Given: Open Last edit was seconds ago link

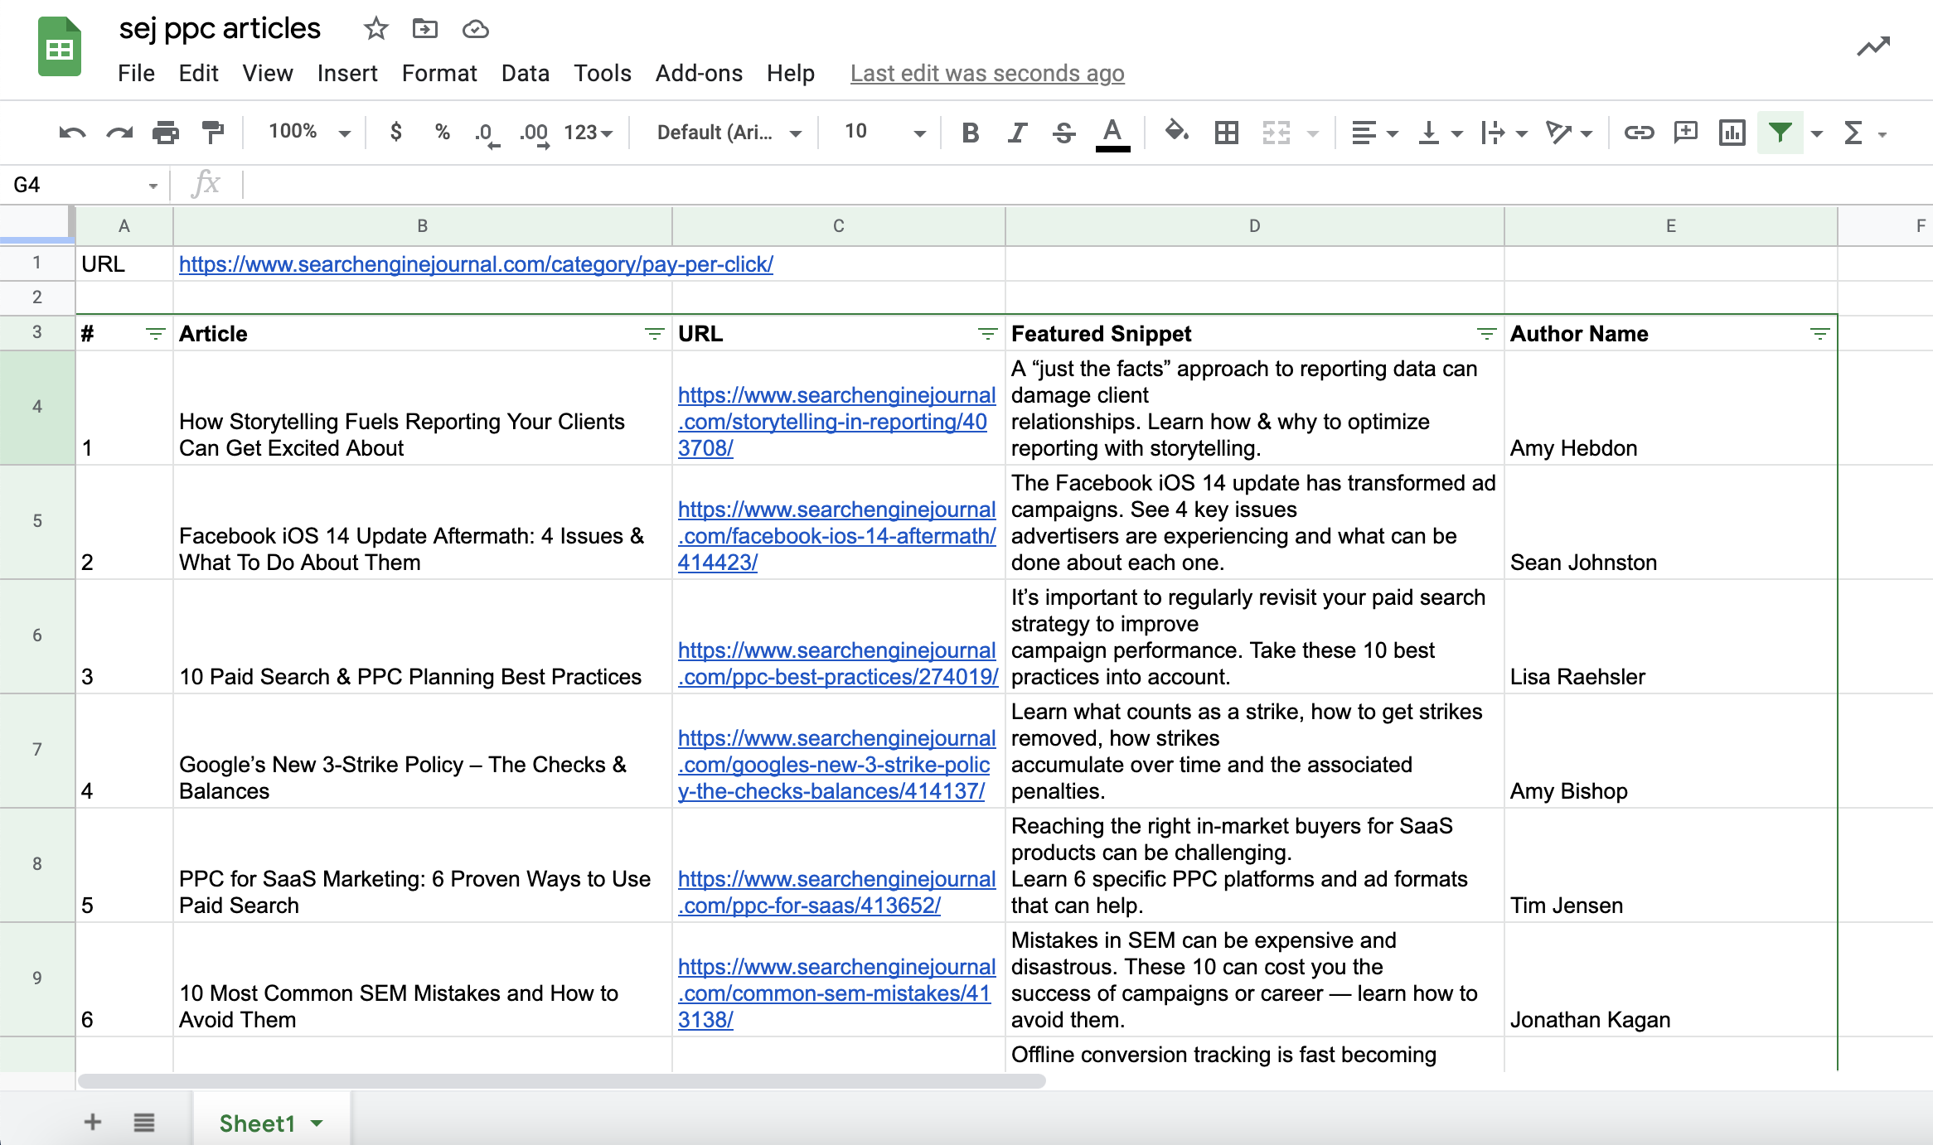Looking at the screenshot, I should click(987, 74).
